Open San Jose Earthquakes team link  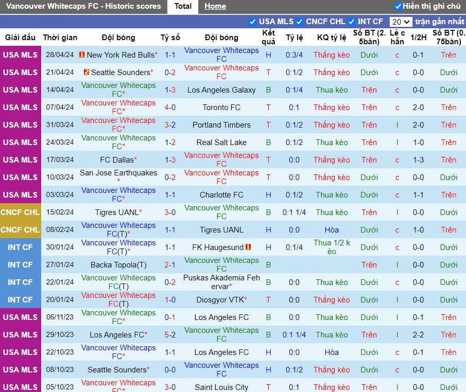click(118, 173)
